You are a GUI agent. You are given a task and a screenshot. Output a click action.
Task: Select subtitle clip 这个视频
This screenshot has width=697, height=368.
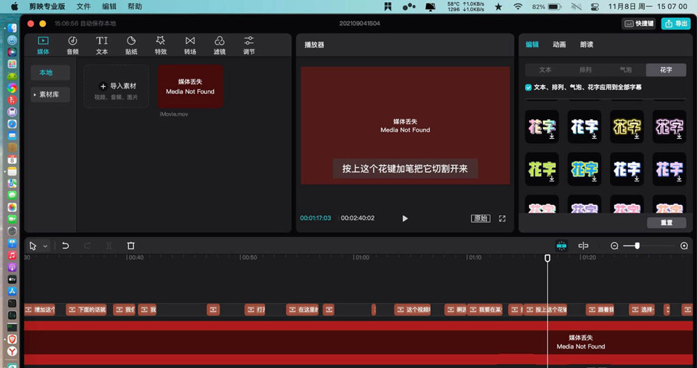coord(413,309)
